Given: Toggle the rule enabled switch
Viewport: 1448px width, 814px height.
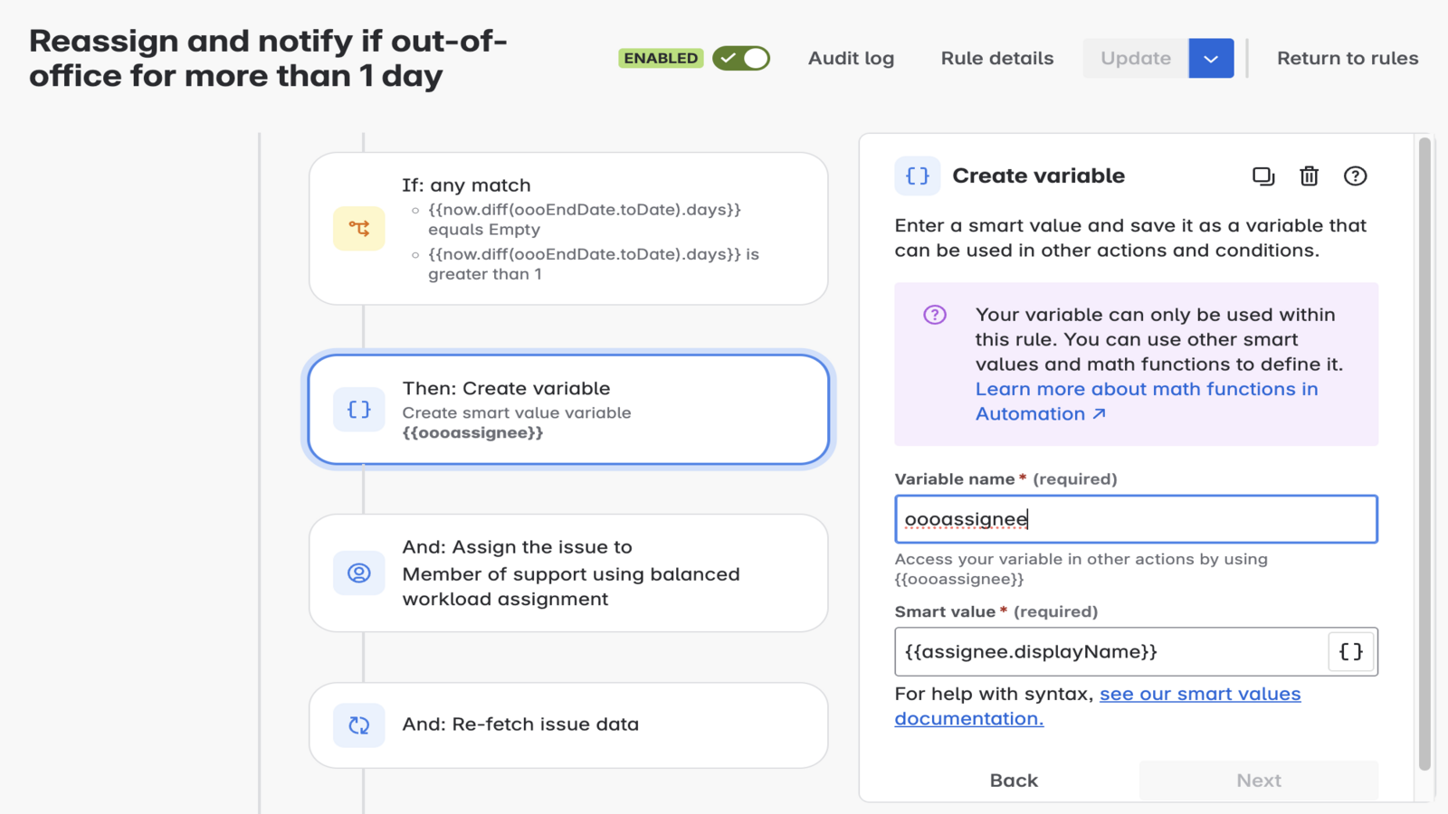Looking at the screenshot, I should [x=741, y=58].
